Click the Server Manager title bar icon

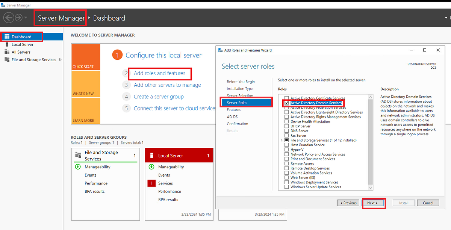click(x=3, y=5)
